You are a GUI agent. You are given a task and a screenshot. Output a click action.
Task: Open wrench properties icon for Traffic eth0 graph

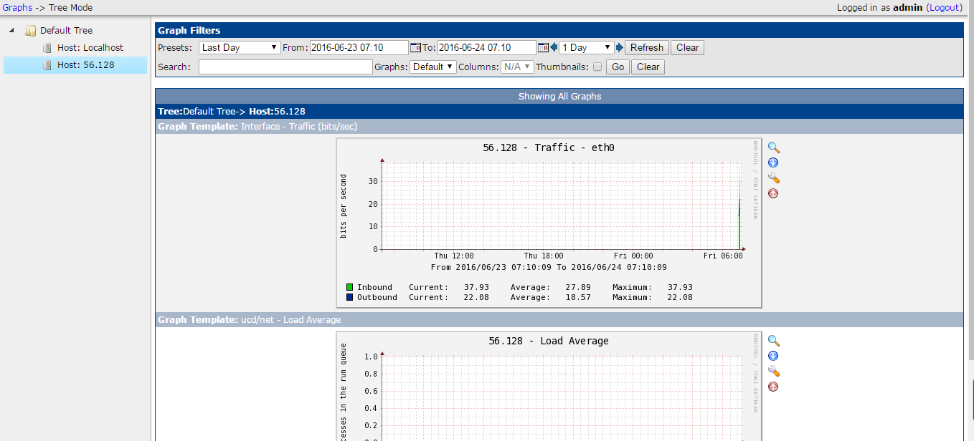coord(773,178)
